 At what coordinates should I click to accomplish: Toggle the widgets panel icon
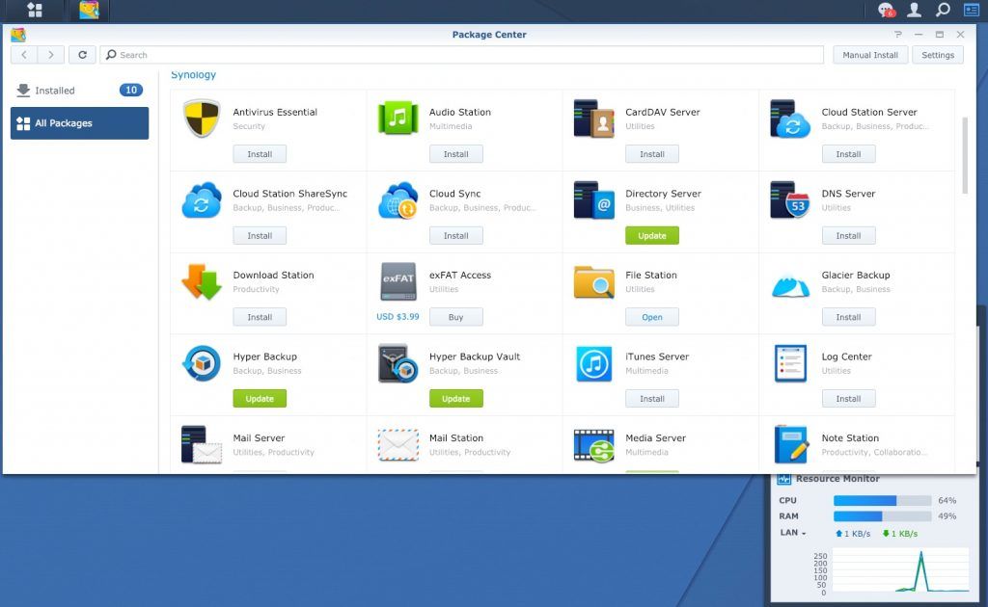click(x=971, y=10)
